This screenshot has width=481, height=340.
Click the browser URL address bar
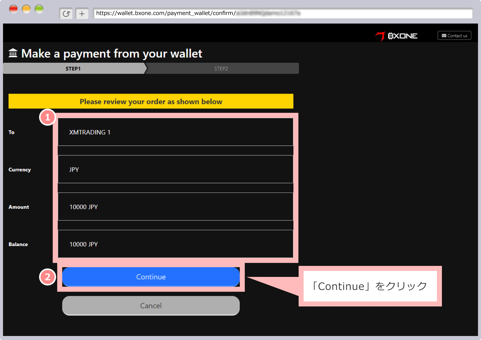coord(283,13)
